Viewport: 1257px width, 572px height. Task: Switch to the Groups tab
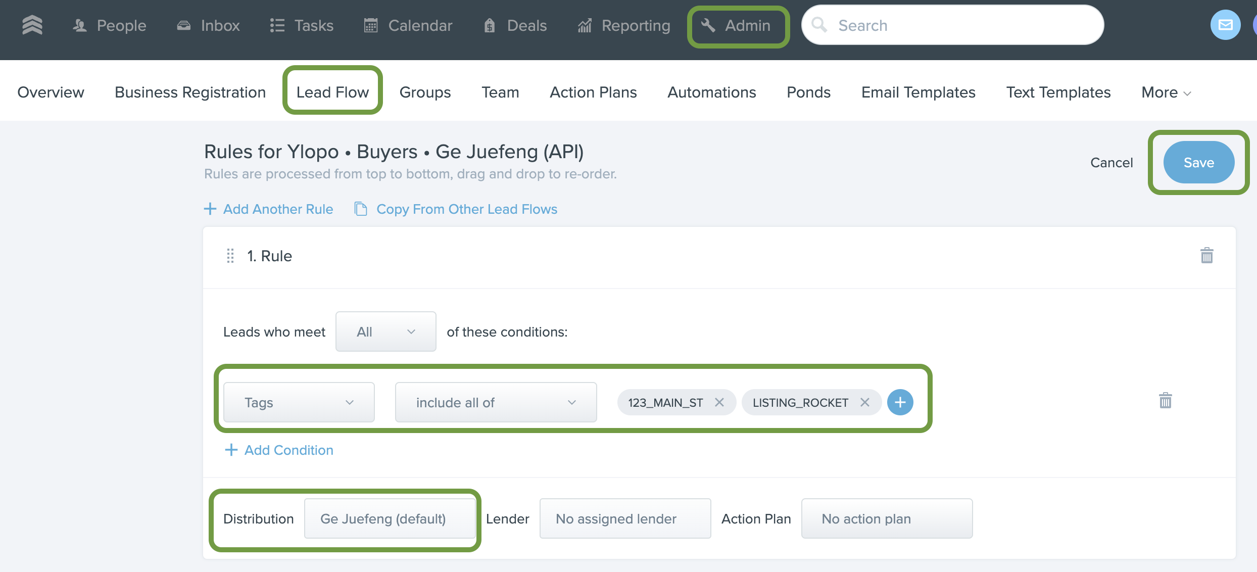point(425,92)
